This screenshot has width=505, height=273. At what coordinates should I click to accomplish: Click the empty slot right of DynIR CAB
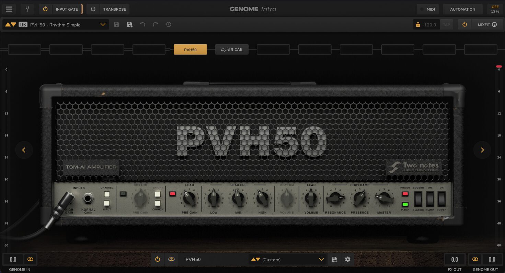click(x=273, y=49)
